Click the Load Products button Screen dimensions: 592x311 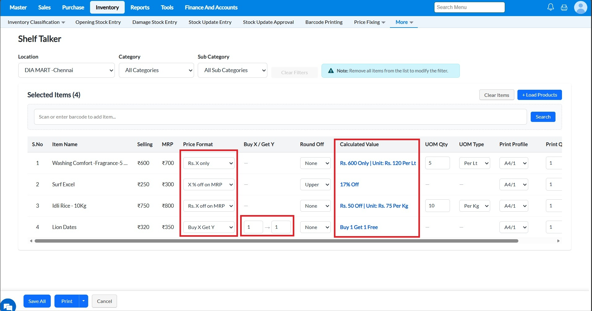pos(539,95)
